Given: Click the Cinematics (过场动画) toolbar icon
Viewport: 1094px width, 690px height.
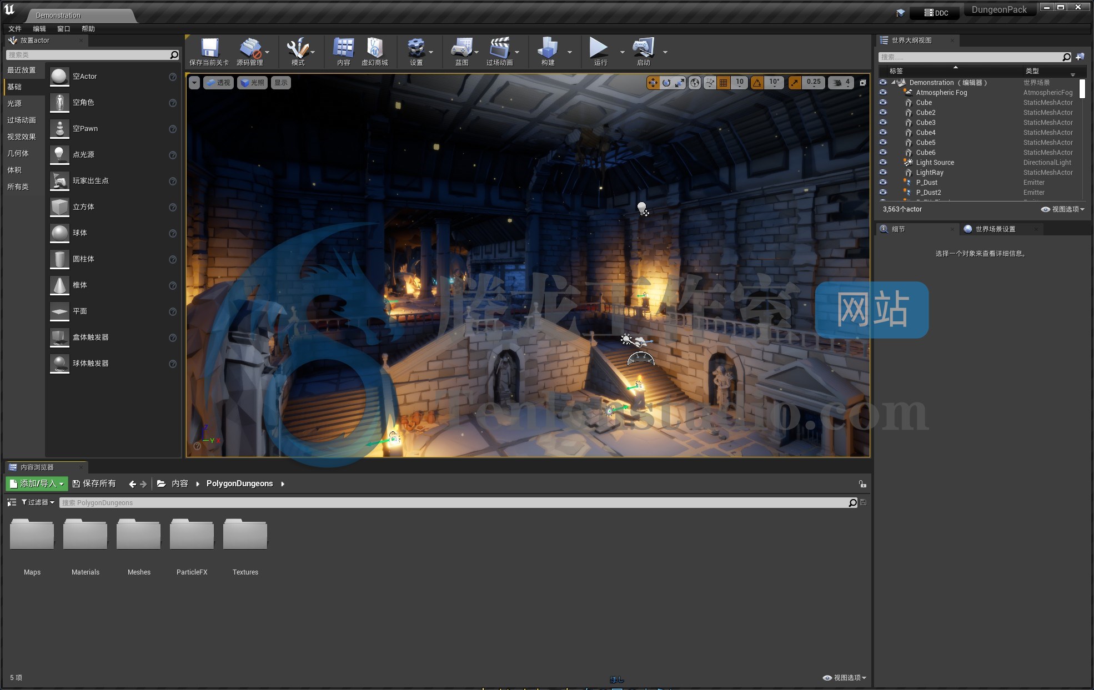Looking at the screenshot, I should click(x=499, y=48).
